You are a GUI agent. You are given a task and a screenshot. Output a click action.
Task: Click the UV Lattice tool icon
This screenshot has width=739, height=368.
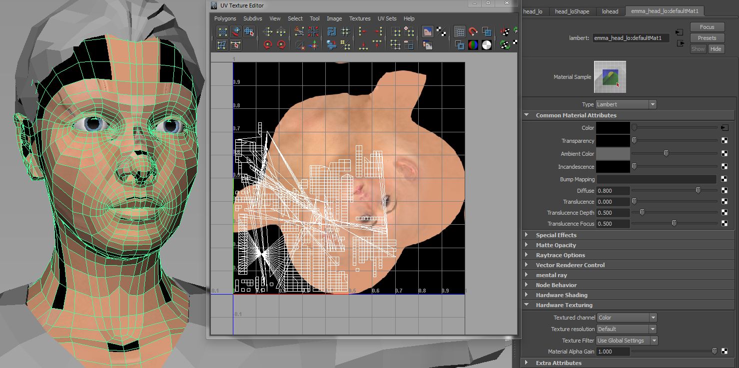click(222, 32)
